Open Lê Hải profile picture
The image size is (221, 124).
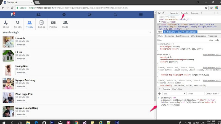click(8, 56)
